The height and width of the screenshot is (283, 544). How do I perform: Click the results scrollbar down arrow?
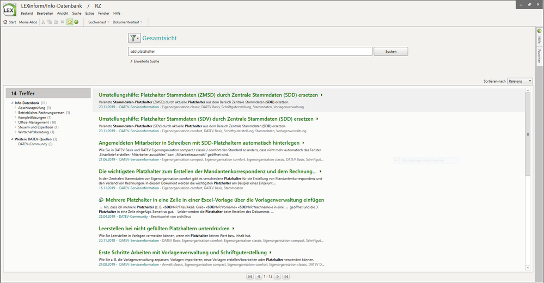[x=528, y=268]
